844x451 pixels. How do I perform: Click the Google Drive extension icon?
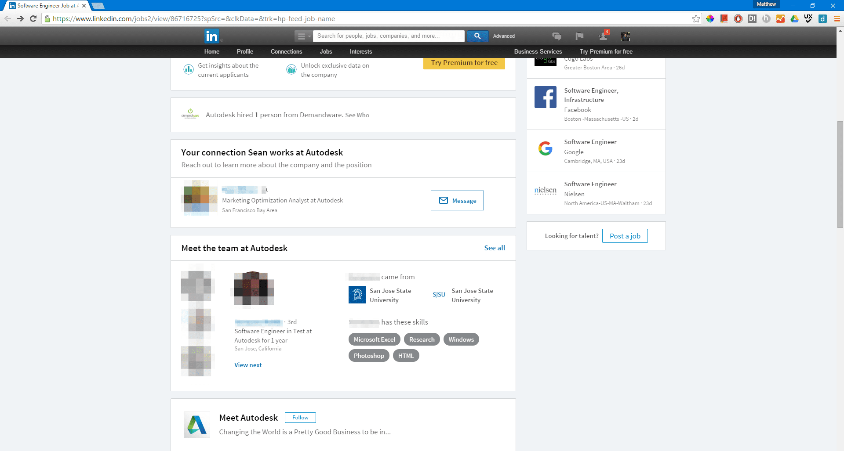pyautogui.click(x=794, y=18)
